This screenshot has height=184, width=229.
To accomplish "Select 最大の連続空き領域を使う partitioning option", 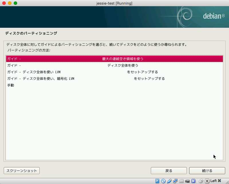I will point(114,59).
